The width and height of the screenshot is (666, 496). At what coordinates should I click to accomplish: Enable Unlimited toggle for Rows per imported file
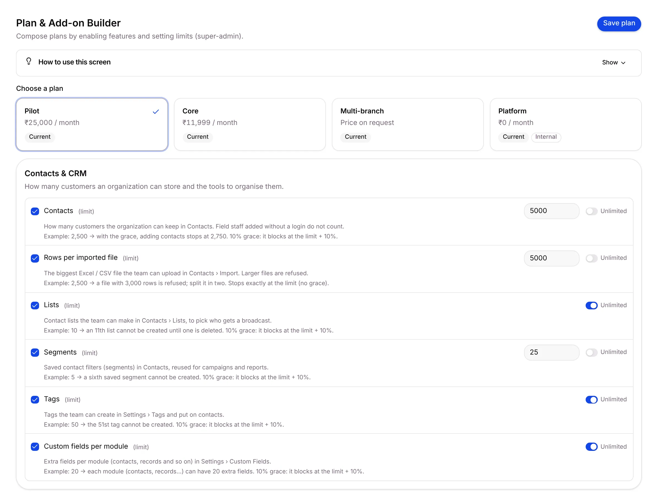591,258
